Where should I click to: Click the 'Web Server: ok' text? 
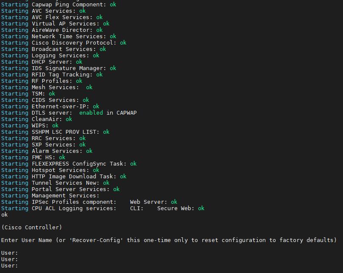pyautogui.click(x=153, y=202)
